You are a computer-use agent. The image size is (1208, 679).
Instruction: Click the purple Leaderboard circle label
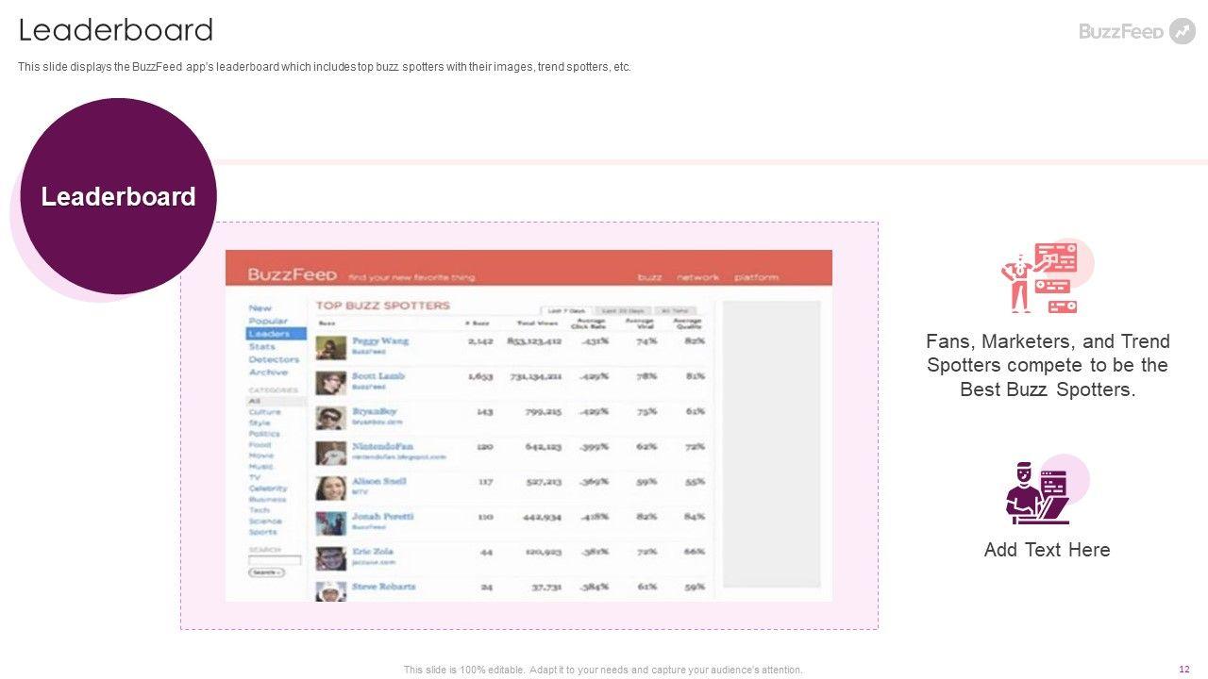[118, 196]
